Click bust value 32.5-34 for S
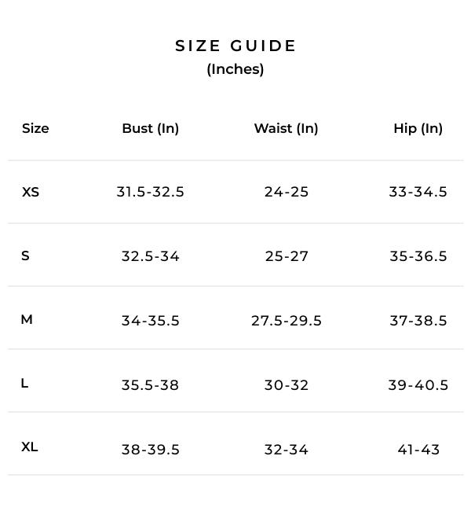The height and width of the screenshot is (511, 471). pyautogui.click(x=150, y=256)
